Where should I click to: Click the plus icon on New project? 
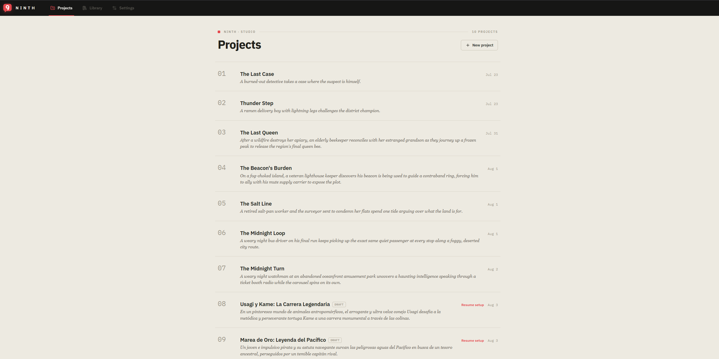(468, 45)
